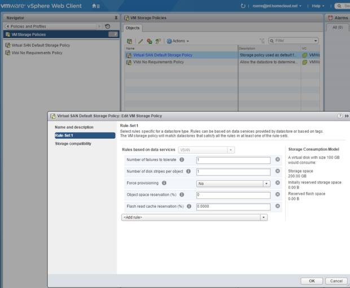This screenshot has height=288, width=350.
Task: Remove the Force provisioning rule
Action: pyautogui.click(x=278, y=183)
